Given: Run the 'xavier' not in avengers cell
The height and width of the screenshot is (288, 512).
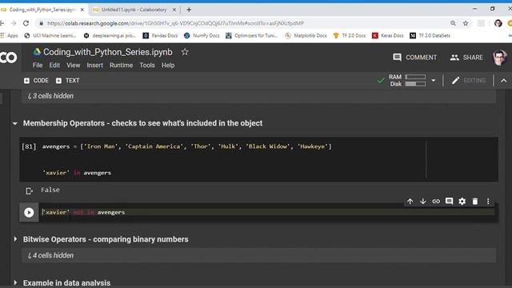Looking at the screenshot, I should [29, 213].
